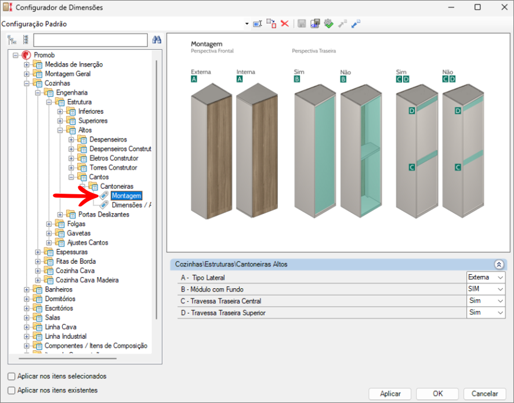Image resolution: width=514 pixels, height=403 pixels.
Task: Click the Banheiros folder icon
Action: pyautogui.click(x=37, y=289)
